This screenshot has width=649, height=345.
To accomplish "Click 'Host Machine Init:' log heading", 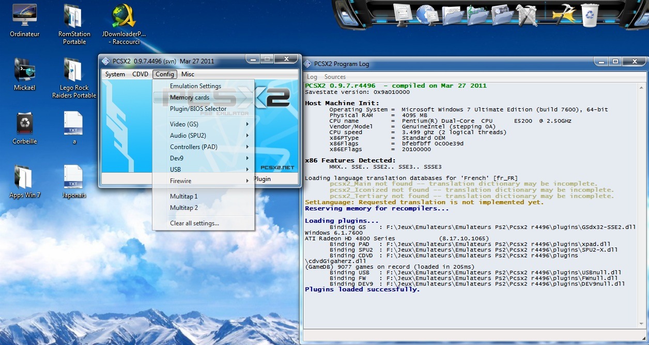I will [341, 103].
